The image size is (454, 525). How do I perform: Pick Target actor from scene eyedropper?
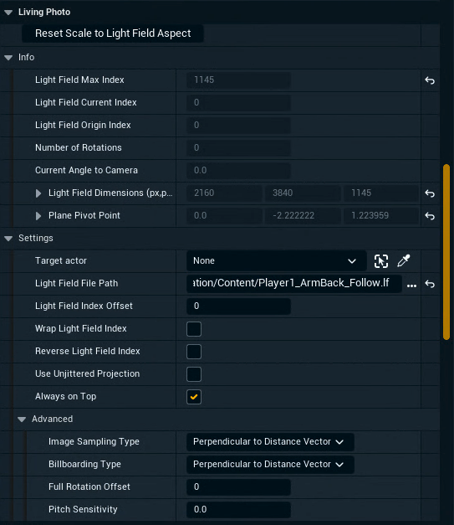[x=404, y=261]
